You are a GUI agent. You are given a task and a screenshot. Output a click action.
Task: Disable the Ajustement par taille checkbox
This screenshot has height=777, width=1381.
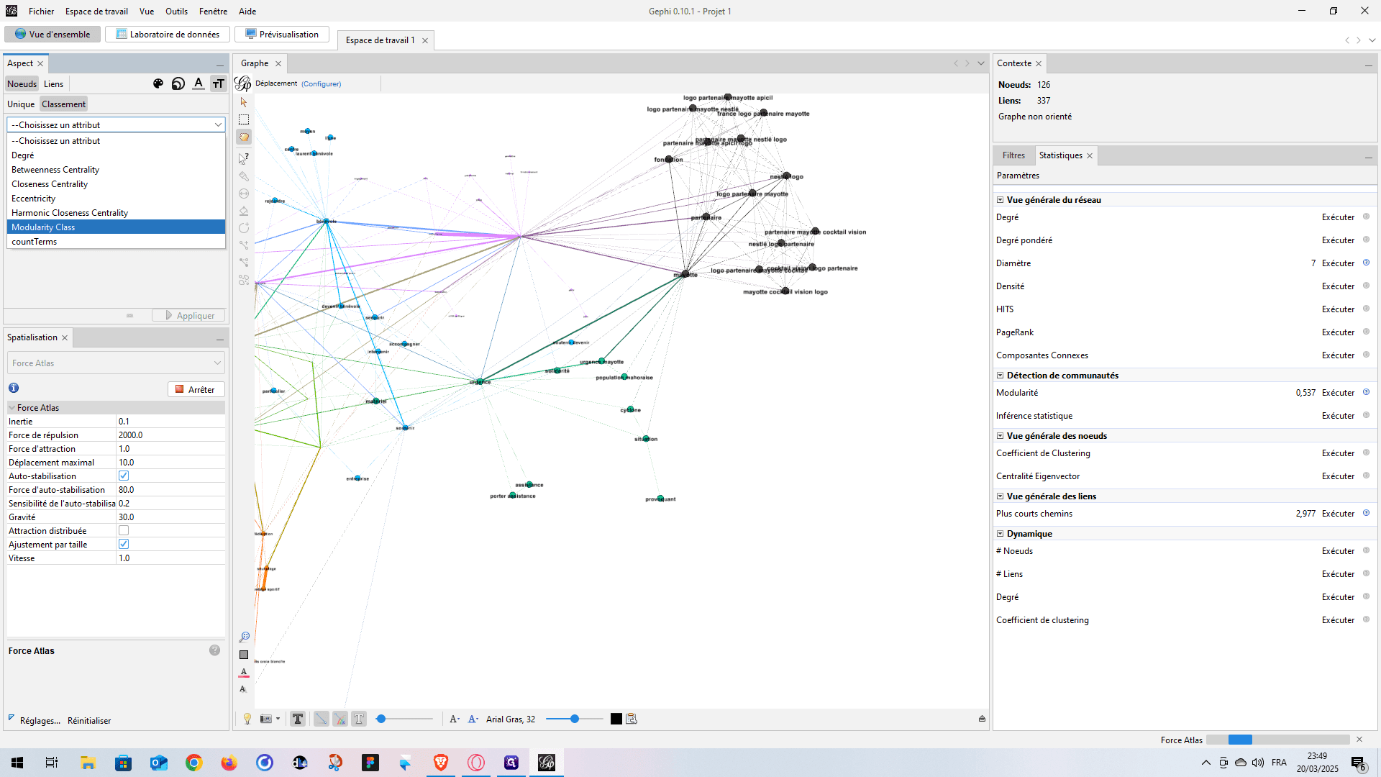[x=124, y=544]
